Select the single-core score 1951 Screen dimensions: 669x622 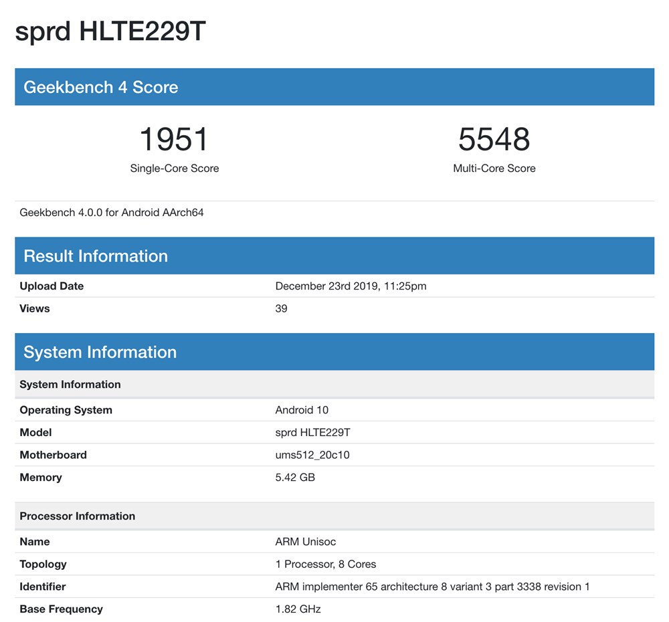pos(174,140)
